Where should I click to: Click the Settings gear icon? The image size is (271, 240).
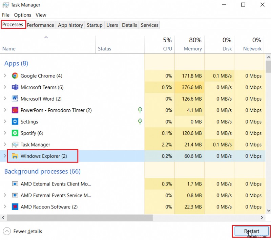click(x=15, y=122)
